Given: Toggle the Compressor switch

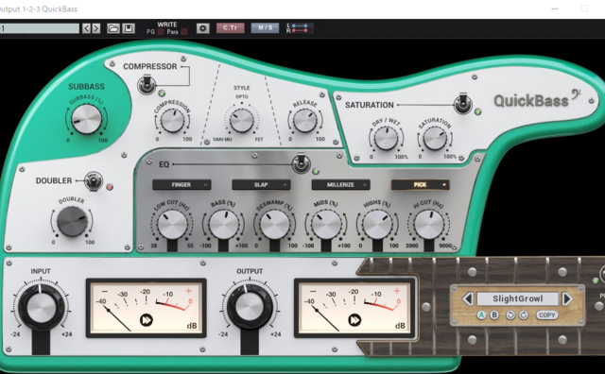Looking at the screenshot, I should coord(147,85).
